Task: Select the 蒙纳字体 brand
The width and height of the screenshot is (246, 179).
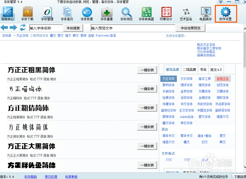Action: [x=168, y=85]
